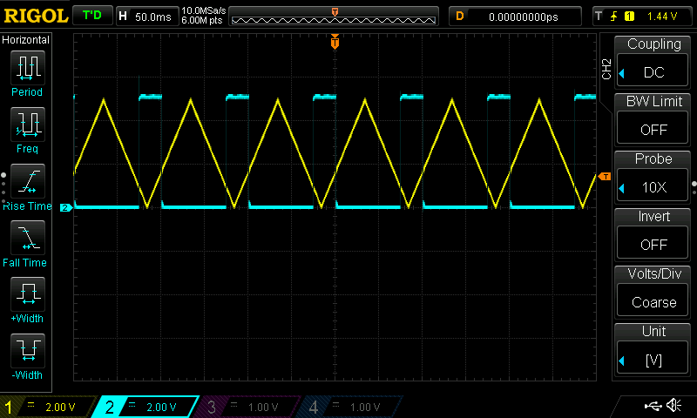The height and width of the screenshot is (418, 697).
Task: Click the speaker sound icon
Action: pyautogui.click(x=673, y=406)
